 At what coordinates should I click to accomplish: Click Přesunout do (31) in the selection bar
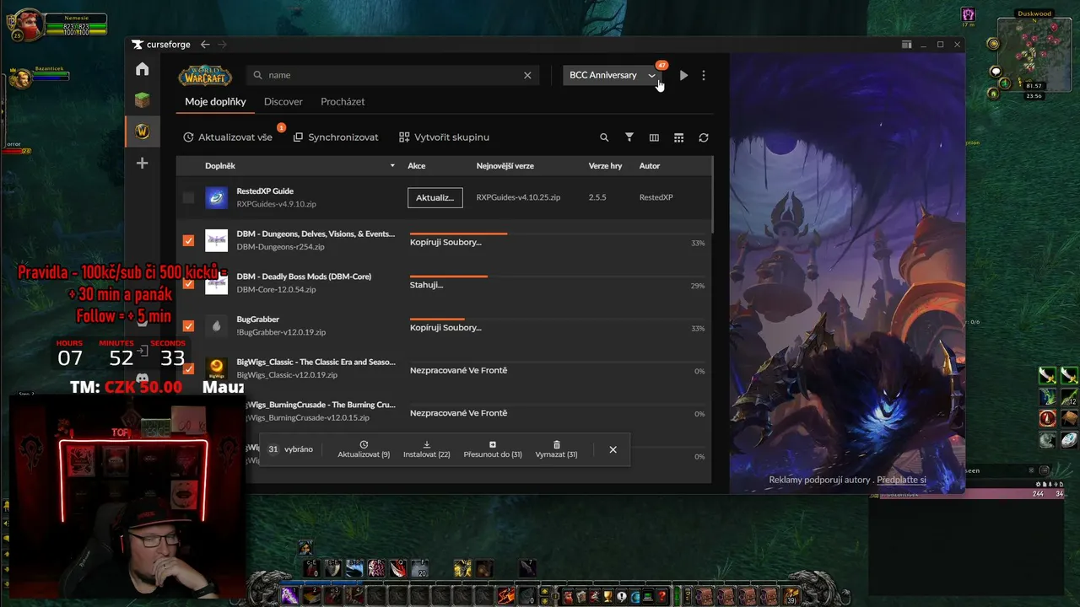(x=493, y=449)
